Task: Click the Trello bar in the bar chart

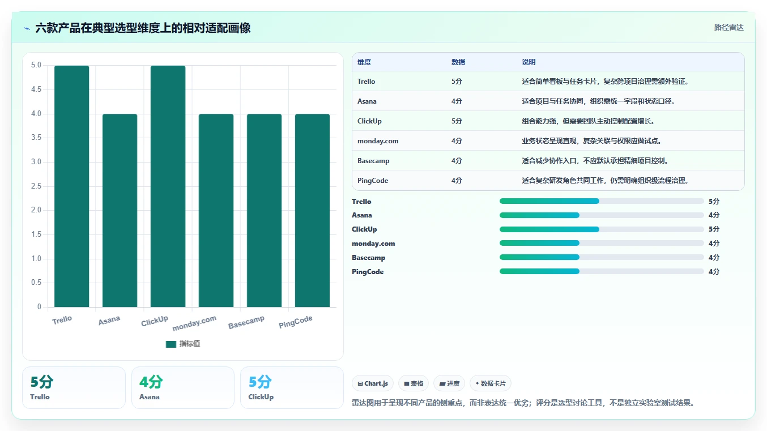Action: click(72, 186)
